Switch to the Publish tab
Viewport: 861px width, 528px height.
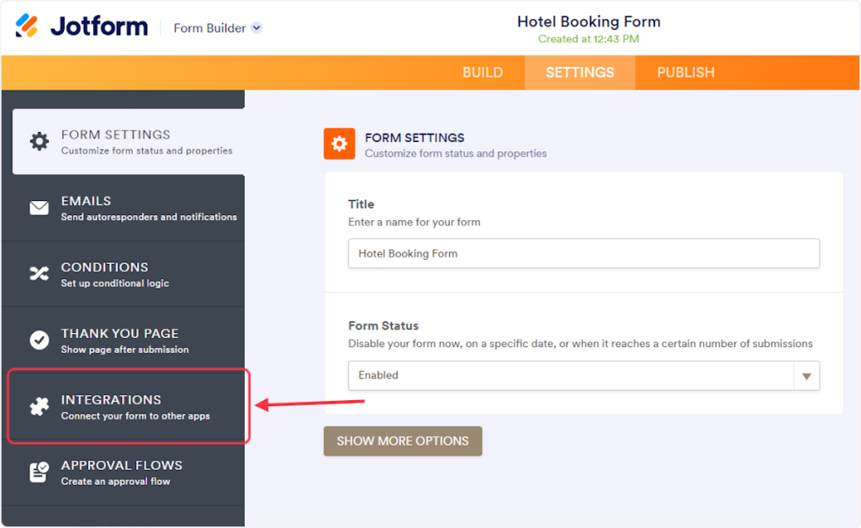pyautogui.click(x=685, y=72)
